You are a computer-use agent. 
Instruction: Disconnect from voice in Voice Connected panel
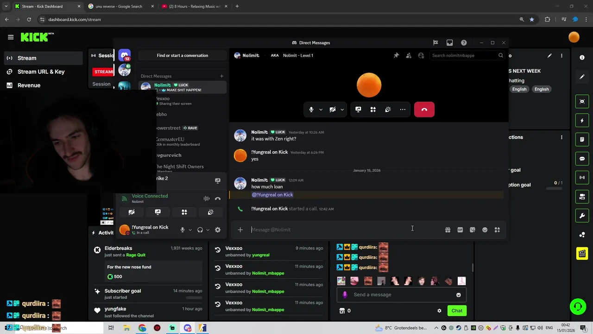(218, 199)
